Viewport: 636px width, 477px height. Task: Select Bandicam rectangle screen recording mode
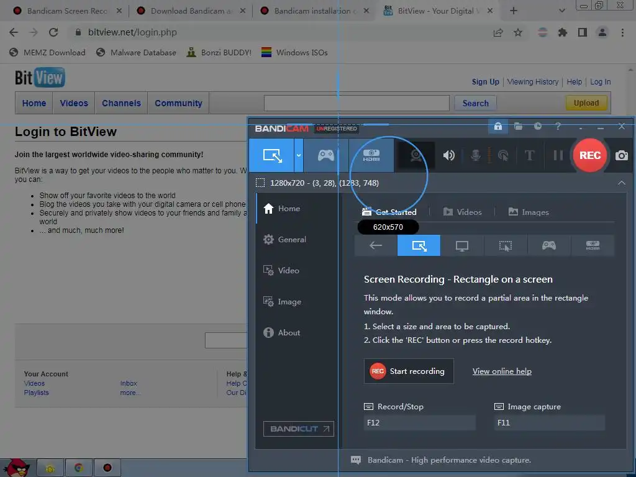click(271, 155)
